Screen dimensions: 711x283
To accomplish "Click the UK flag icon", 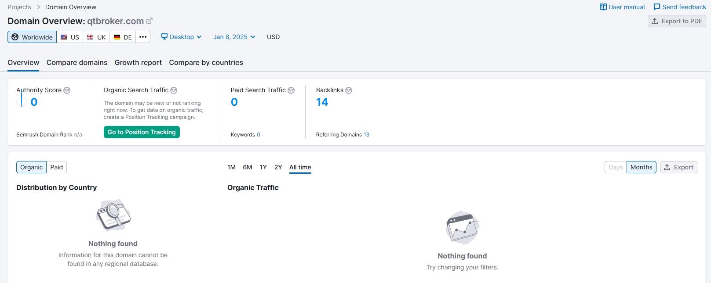I will pos(90,37).
